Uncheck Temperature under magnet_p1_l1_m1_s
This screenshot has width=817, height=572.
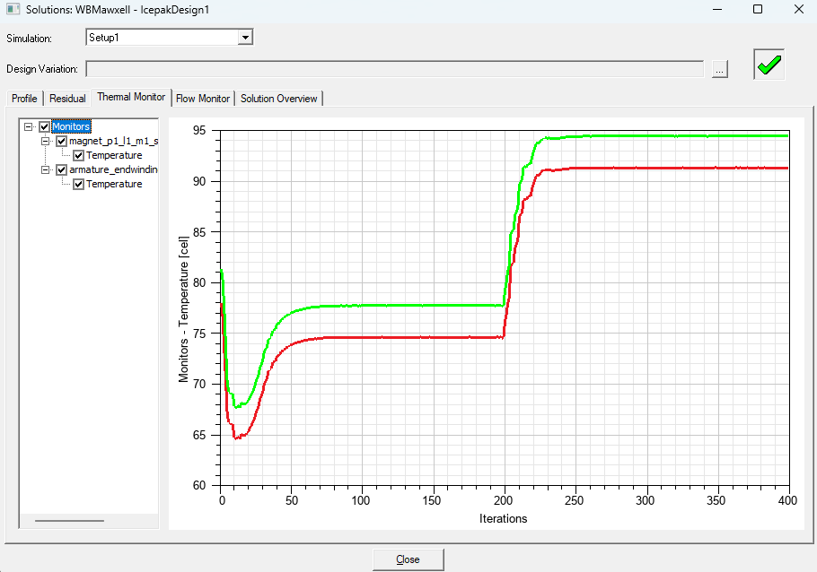(79, 155)
